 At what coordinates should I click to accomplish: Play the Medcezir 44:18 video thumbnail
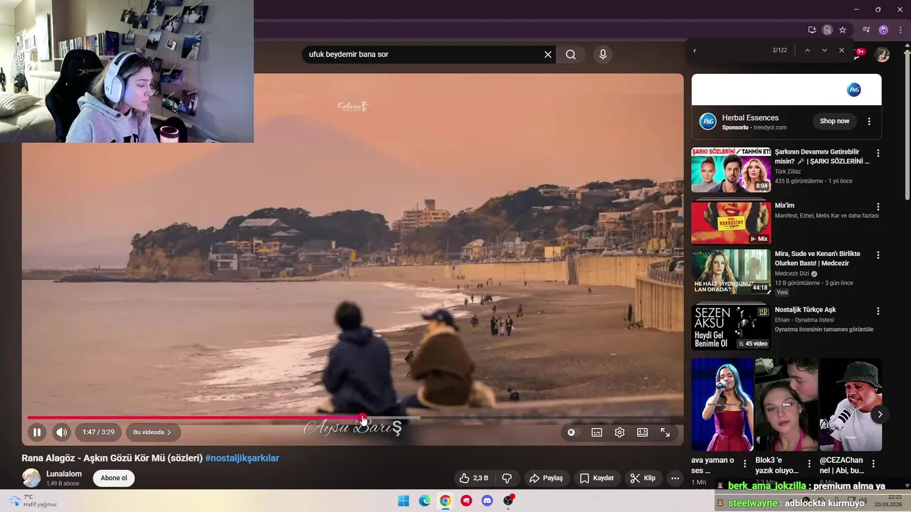(731, 272)
